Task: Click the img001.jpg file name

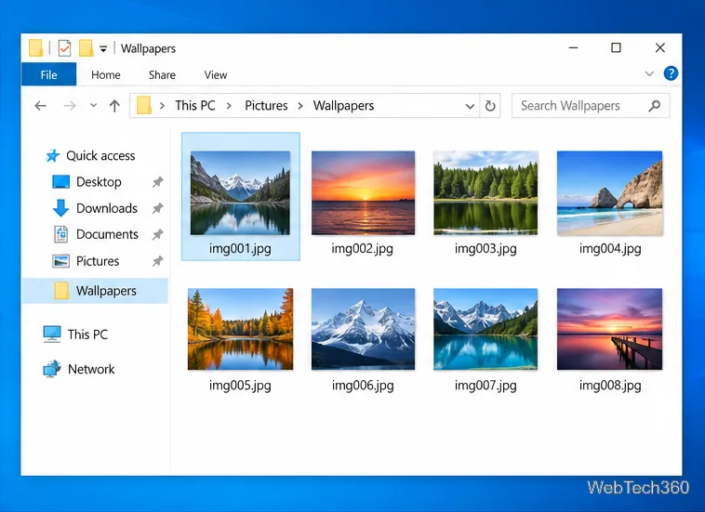Action: 240,249
